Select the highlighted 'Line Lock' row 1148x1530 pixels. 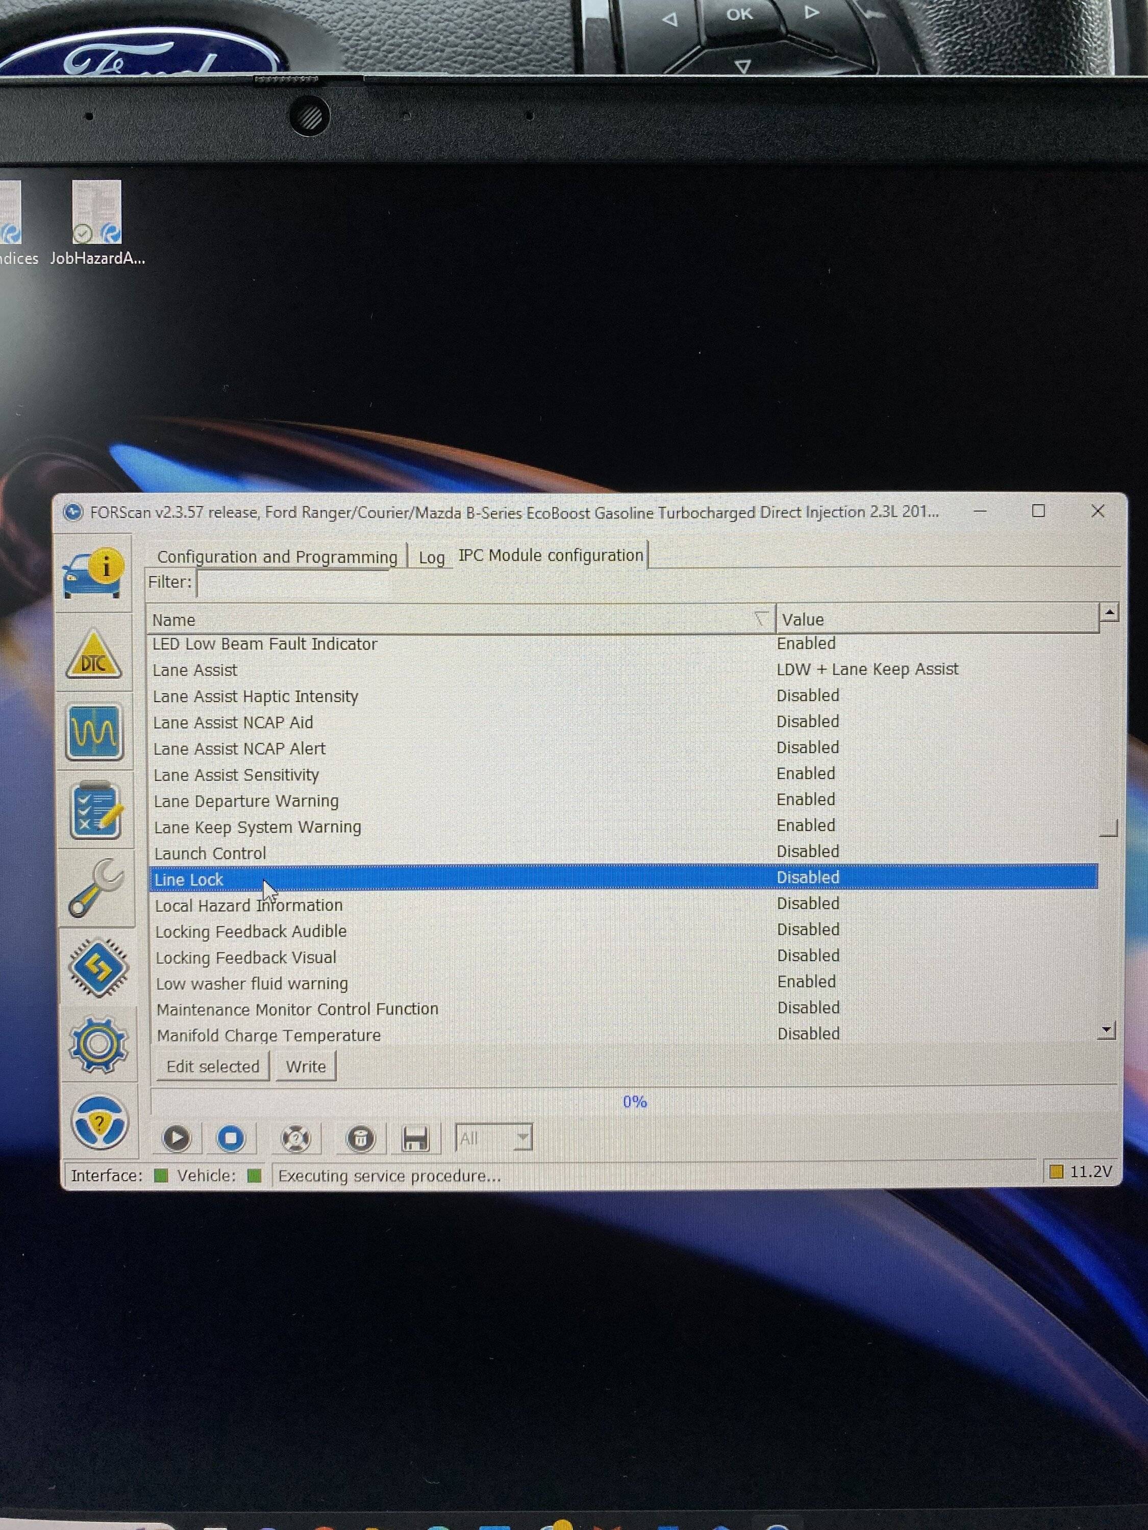[x=623, y=878]
